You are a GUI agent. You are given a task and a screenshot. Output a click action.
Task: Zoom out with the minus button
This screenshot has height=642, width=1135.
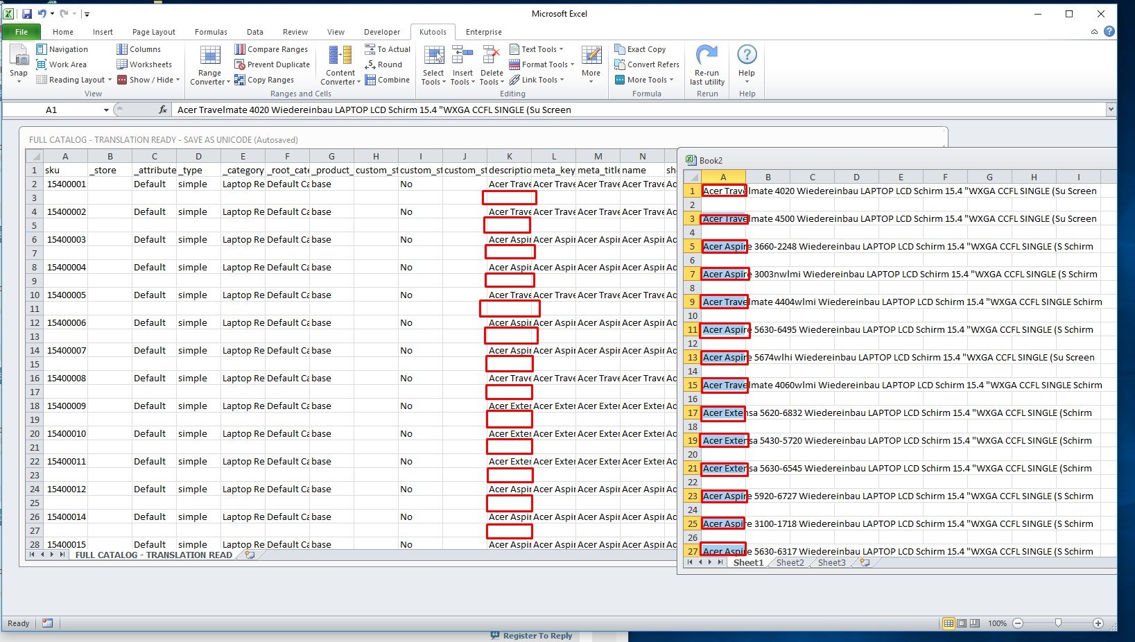(x=1018, y=623)
